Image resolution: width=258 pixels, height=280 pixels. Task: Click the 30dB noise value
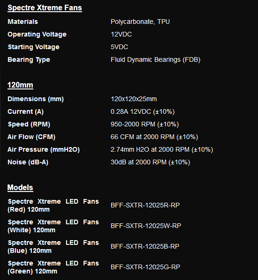pos(150,162)
